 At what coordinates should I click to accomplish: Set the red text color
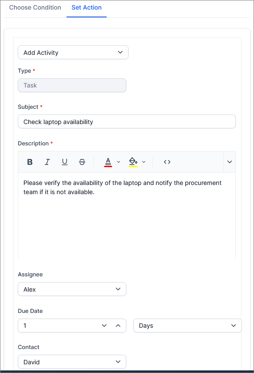108,162
